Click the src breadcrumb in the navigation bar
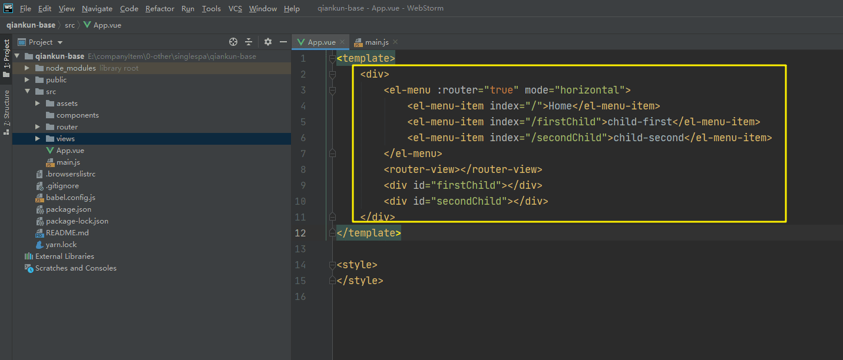The width and height of the screenshot is (843, 360). pos(70,25)
